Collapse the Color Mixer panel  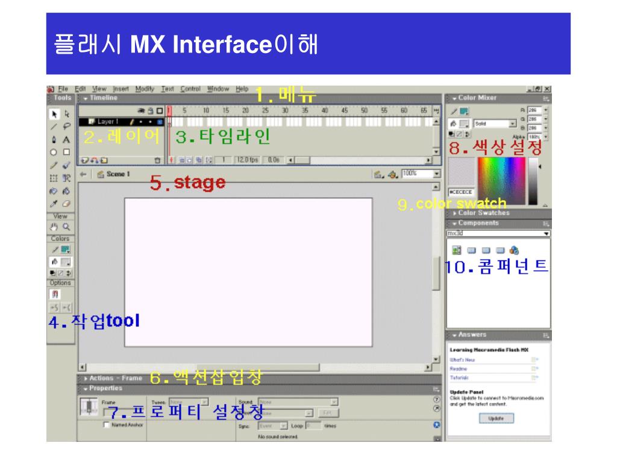tap(454, 98)
